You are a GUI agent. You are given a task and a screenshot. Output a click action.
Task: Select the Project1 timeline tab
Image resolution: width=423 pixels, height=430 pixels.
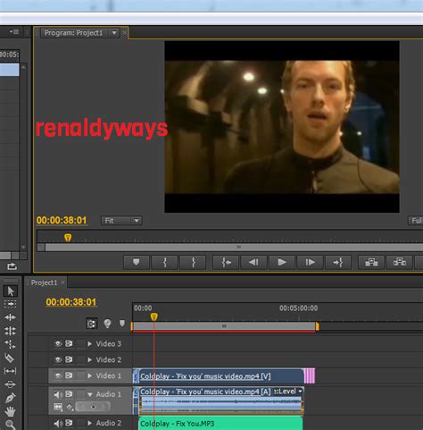[44, 282]
